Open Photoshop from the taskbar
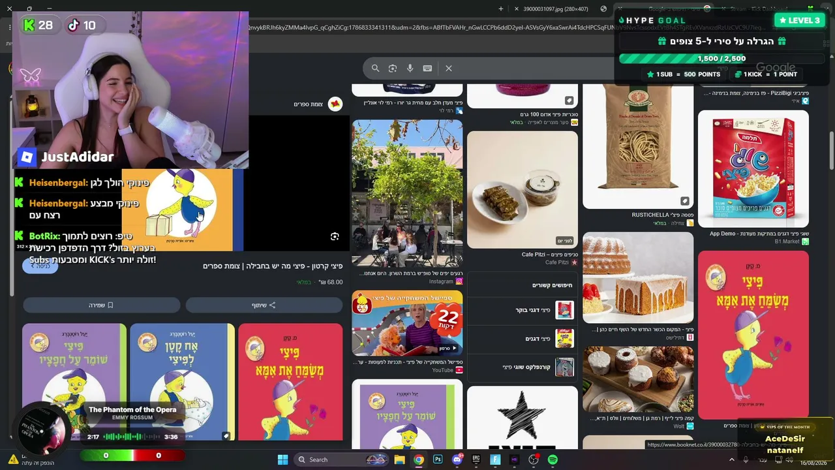The image size is (835, 470). [x=438, y=460]
